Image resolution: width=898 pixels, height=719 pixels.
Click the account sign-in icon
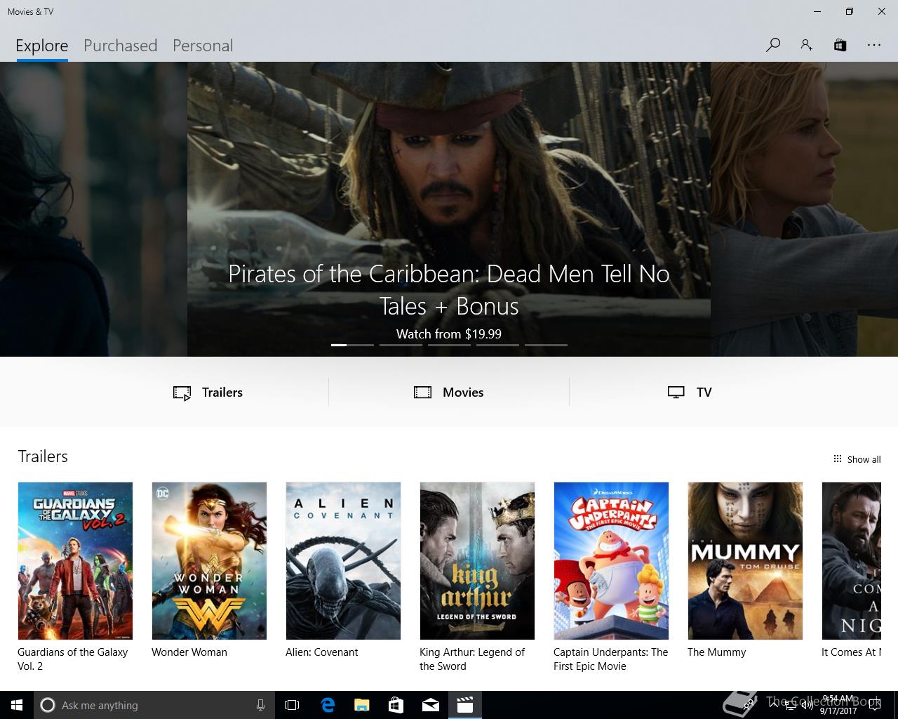click(x=806, y=45)
